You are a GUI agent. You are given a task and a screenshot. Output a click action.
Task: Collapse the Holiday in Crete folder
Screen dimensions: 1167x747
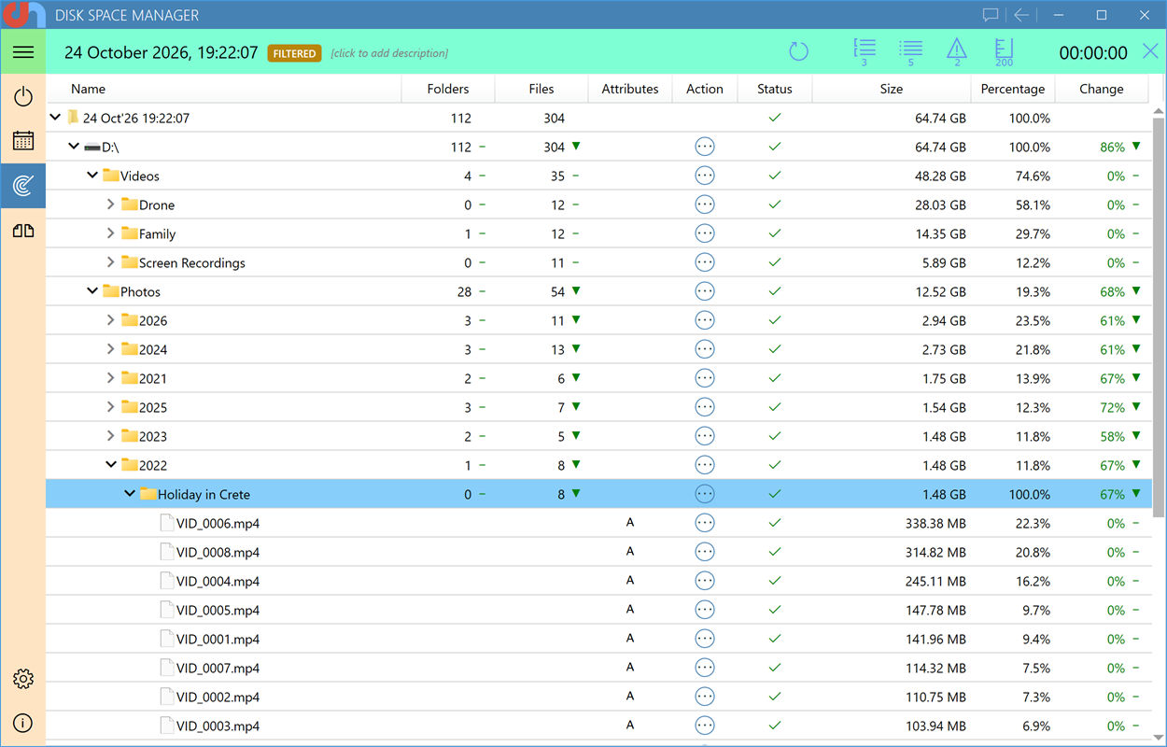point(130,494)
